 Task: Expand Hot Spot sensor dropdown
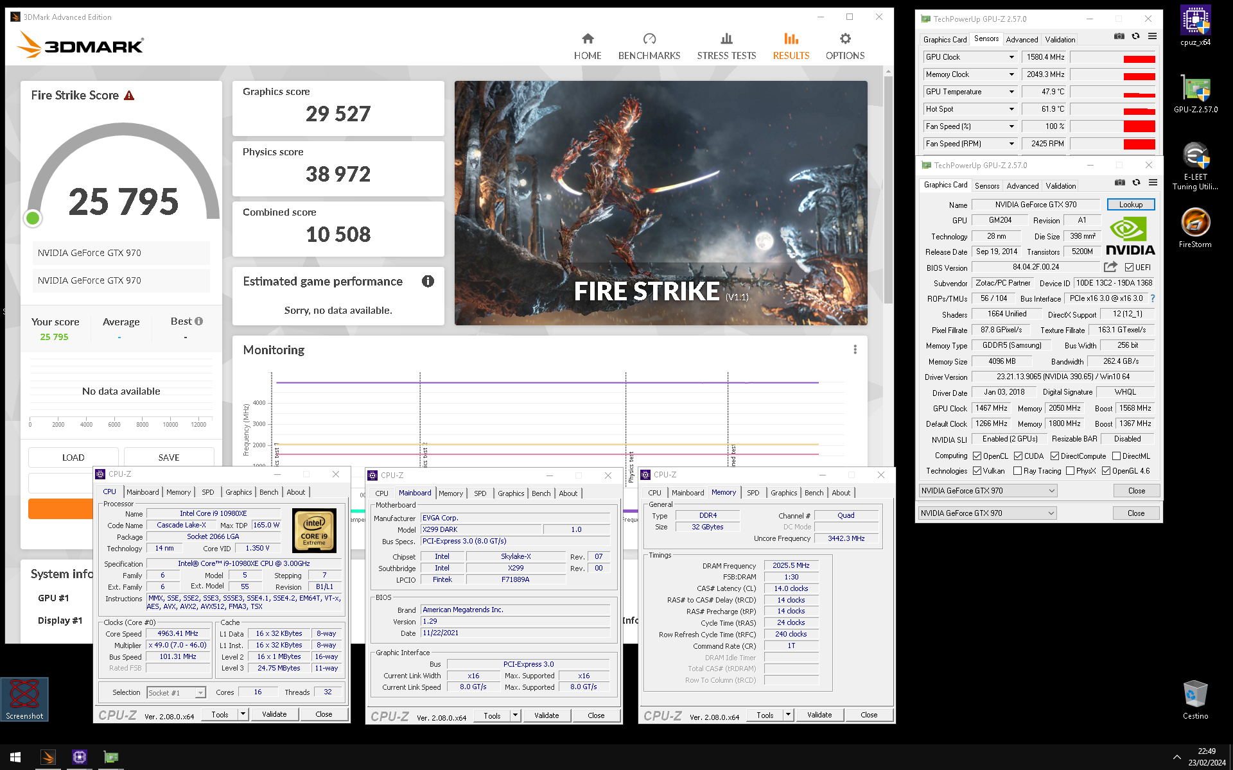pyautogui.click(x=1011, y=109)
